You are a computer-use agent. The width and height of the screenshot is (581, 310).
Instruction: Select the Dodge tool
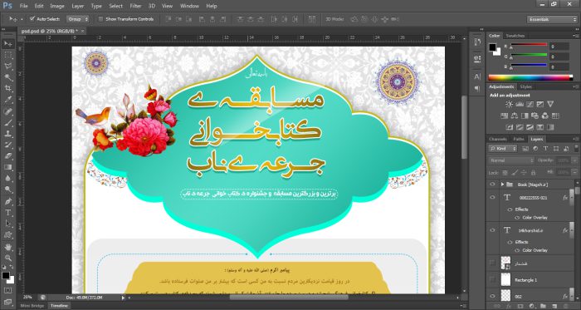click(x=7, y=189)
